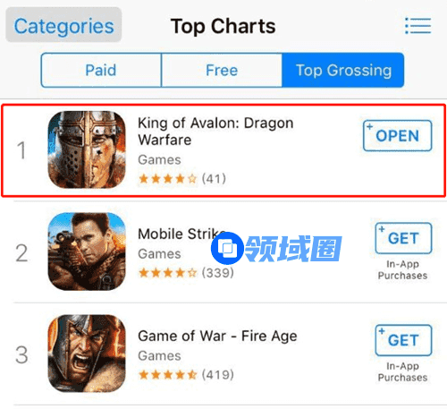
Task: Open the Categories button
Action: click(x=63, y=25)
